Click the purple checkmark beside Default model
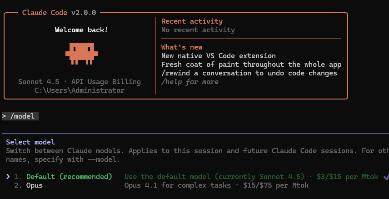This screenshot has width=389, height=199. pos(386,177)
